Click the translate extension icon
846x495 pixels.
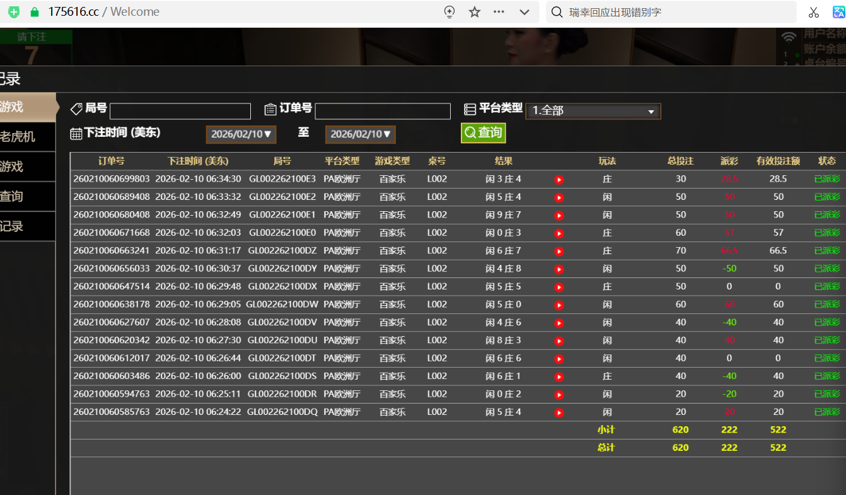838,12
